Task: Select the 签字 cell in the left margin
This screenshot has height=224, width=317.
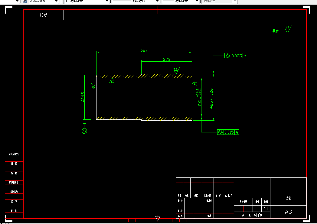Action: pos(14,201)
